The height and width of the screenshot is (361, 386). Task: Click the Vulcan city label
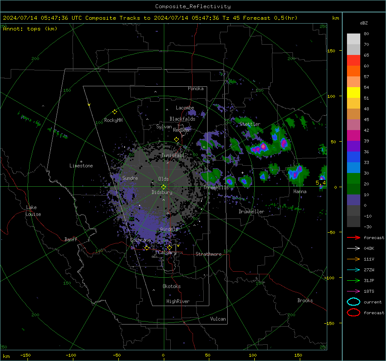point(218,319)
